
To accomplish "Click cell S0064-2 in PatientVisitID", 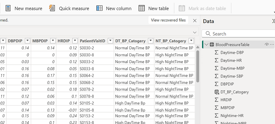I will click(x=96, y=76).
